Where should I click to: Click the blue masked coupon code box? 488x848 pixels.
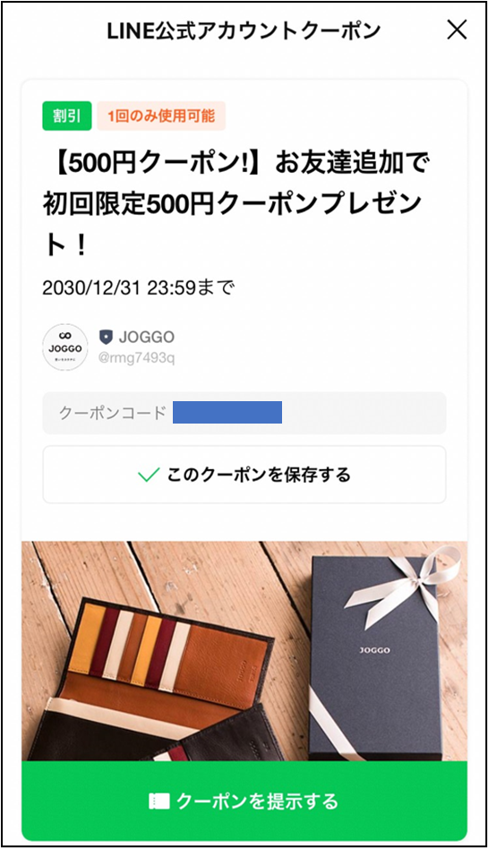coord(227,413)
